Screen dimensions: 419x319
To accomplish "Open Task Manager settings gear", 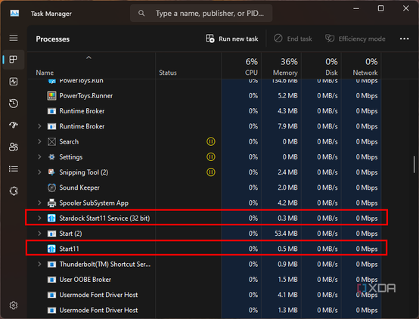I will click(x=14, y=305).
